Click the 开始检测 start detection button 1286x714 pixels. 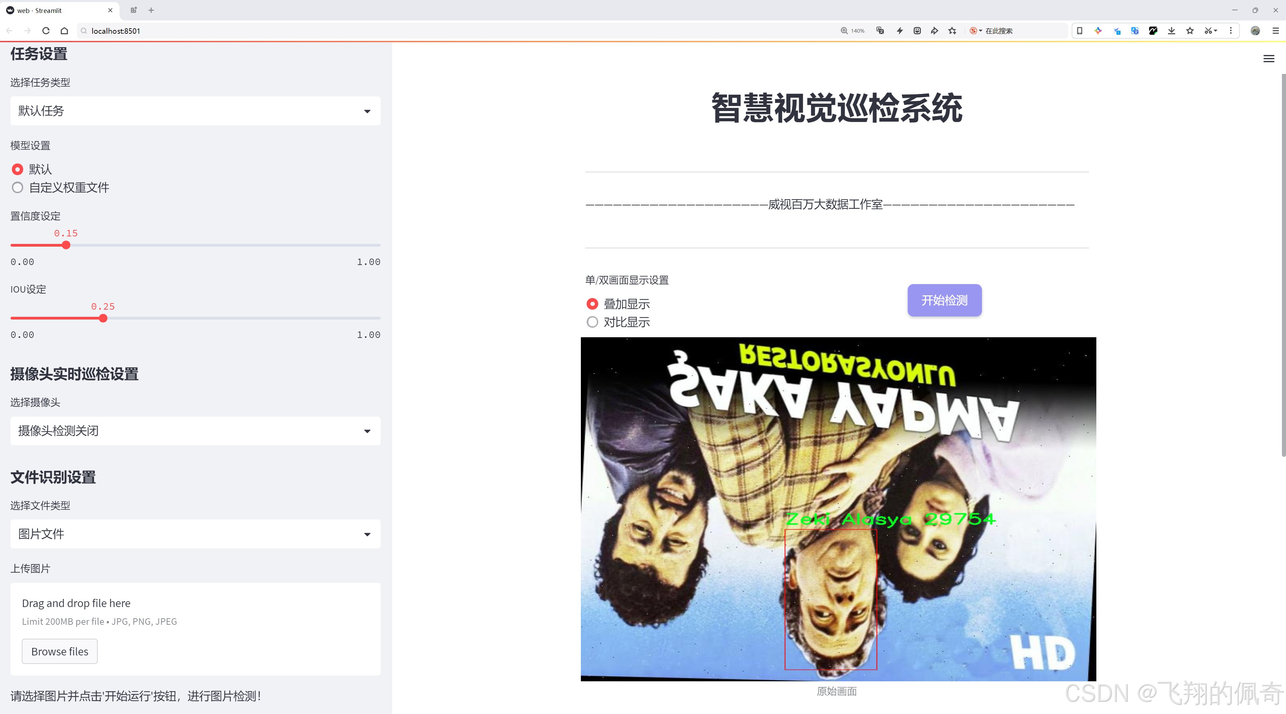pos(944,300)
